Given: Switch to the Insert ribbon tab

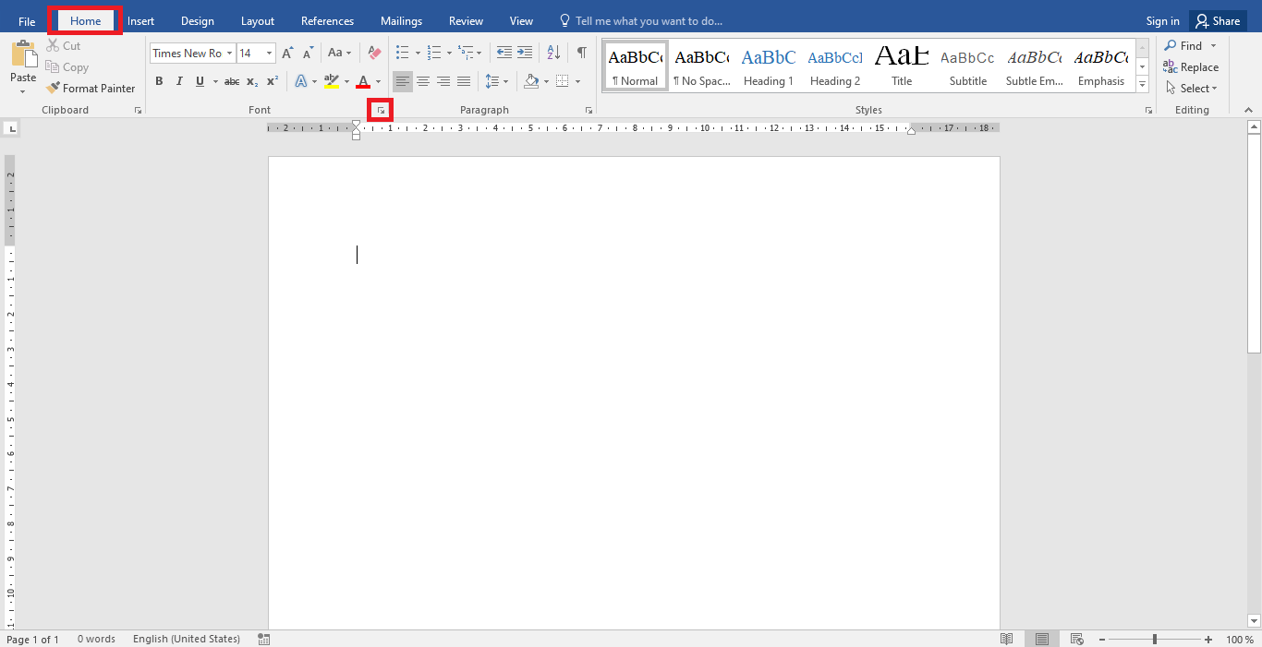Looking at the screenshot, I should point(140,21).
